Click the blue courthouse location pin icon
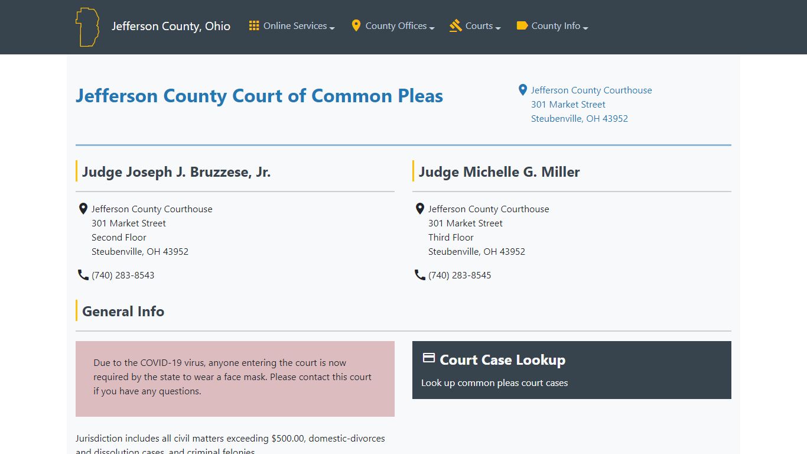The image size is (807, 454). click(x=522, y=90)
